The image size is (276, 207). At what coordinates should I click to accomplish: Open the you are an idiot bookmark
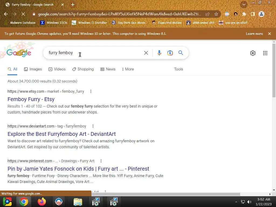(x=233, y=23)
